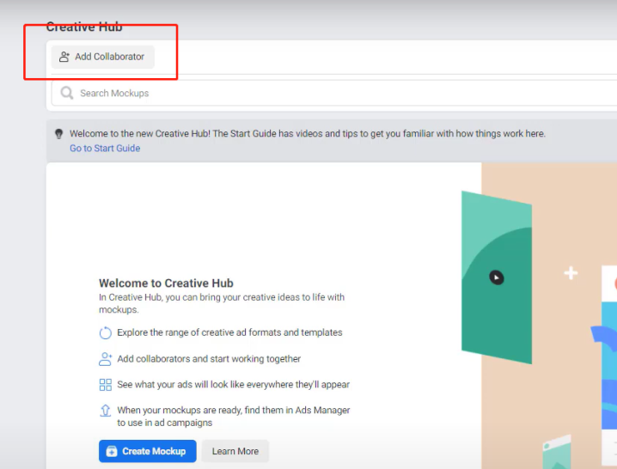Click 'When your mockups are ready' text
Viewport: 617px width, 469px height.
coord(234,417)
